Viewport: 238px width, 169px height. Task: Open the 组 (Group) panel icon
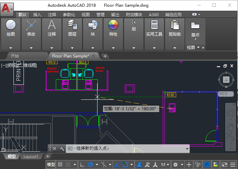pos(134,22)
